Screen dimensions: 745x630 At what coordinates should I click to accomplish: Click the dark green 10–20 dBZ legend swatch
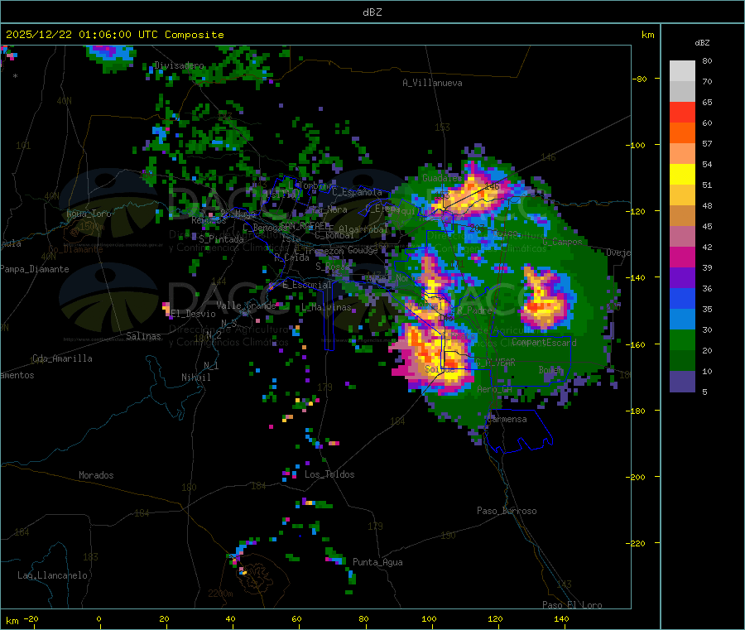point(682,361)
